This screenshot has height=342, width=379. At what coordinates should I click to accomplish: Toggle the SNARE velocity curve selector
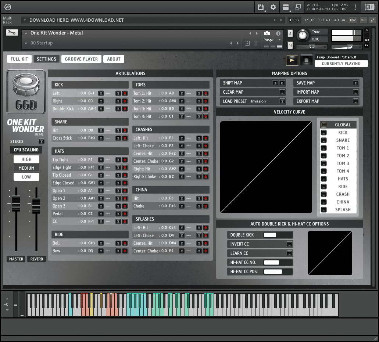click(324, 140)
